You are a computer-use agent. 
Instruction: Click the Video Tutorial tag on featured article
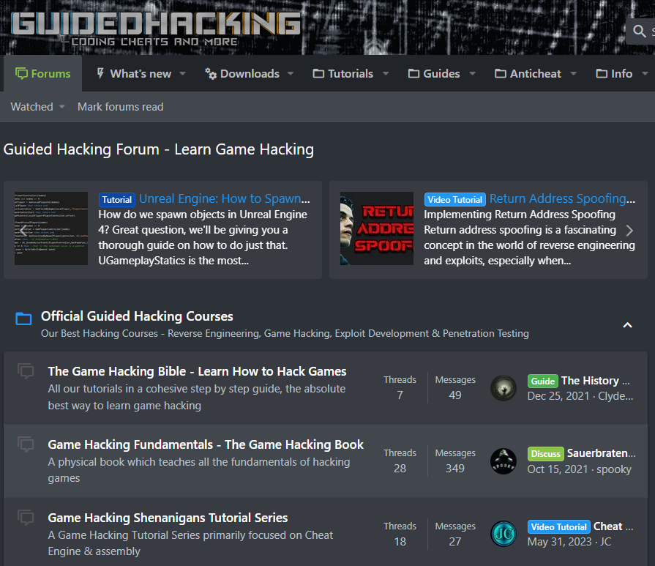pos(455,199)
